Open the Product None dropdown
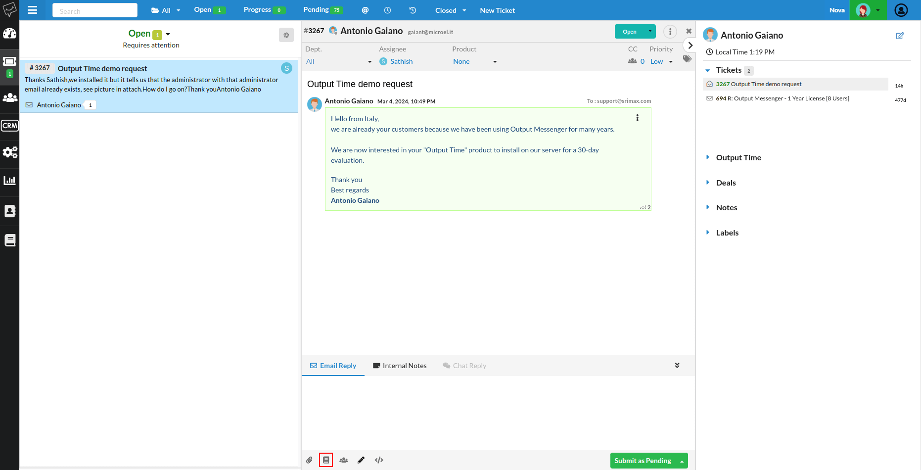 (475, 62)
